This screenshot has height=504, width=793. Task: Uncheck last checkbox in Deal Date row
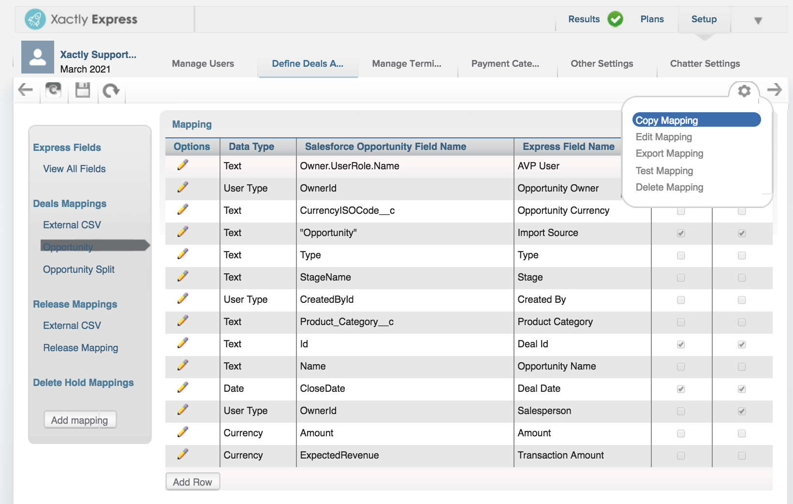tap(742, 389)
